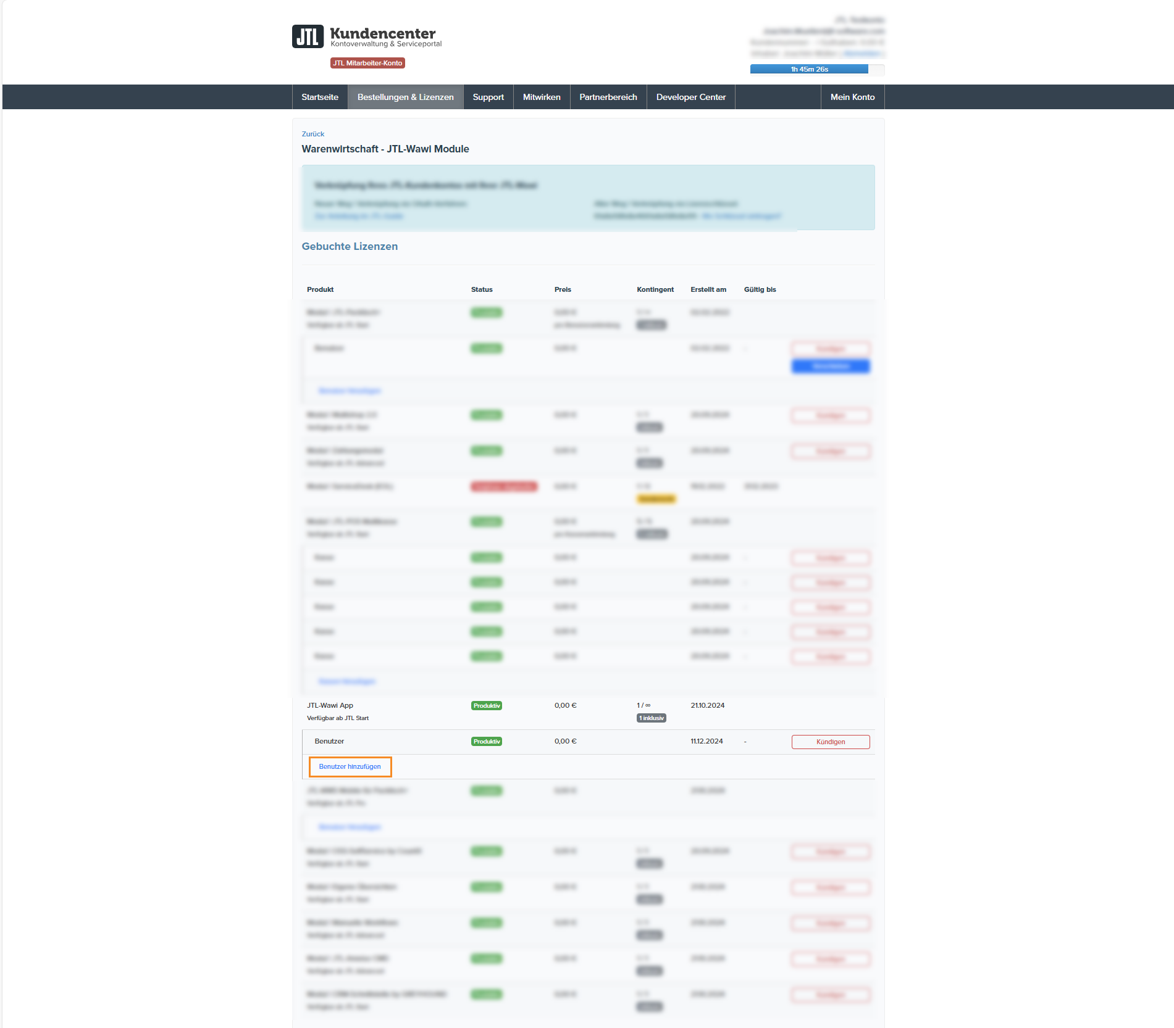Image resolution: width=1174 pixels, height=1028 pixels.
Task: Click the '1 inklusiv' Kontingent badge
Action: [x=651, y=718]
